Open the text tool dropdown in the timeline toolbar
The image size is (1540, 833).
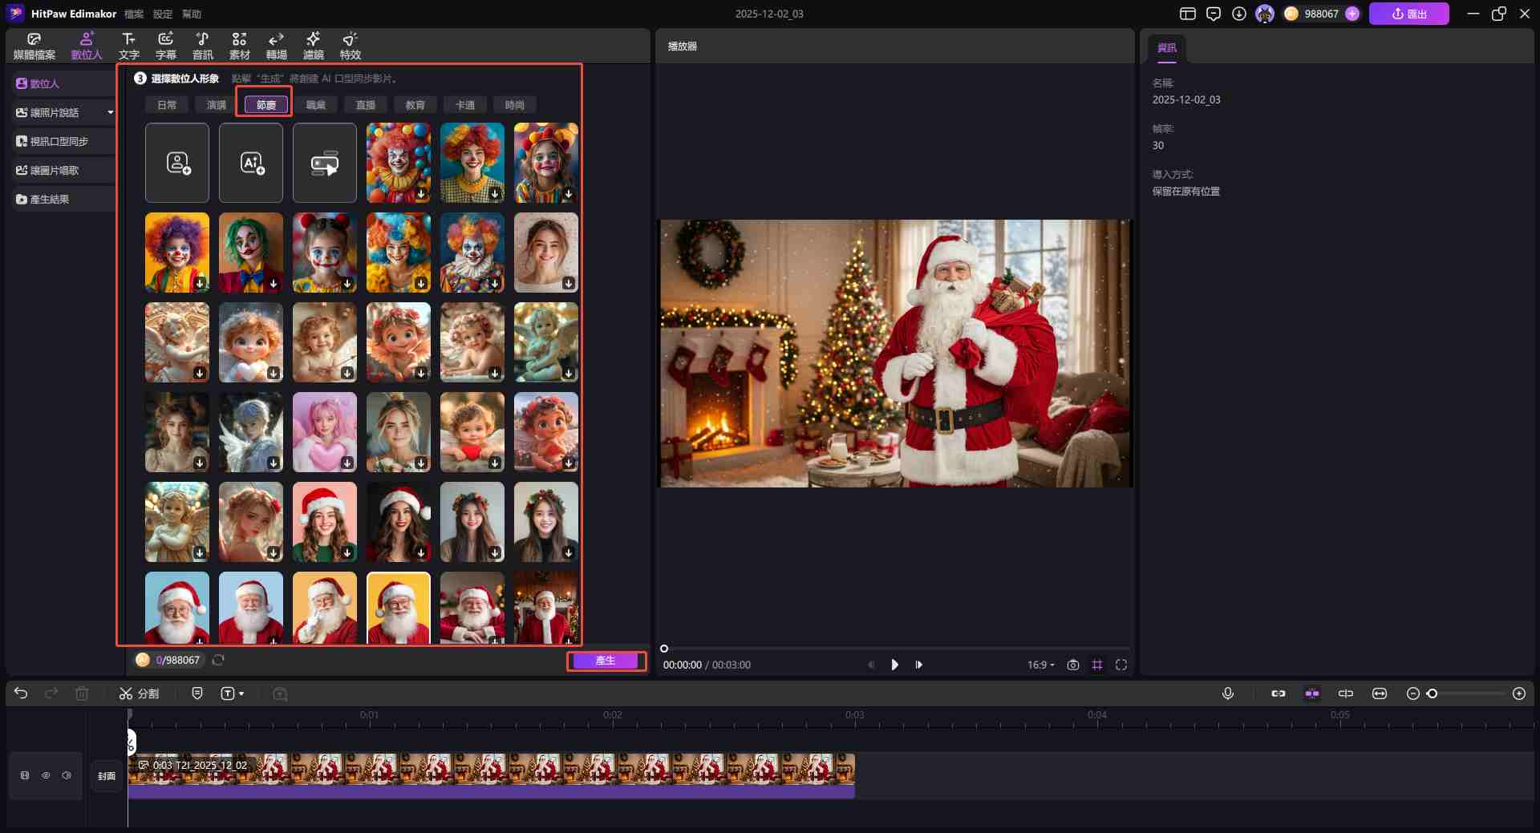click(233, 693)
